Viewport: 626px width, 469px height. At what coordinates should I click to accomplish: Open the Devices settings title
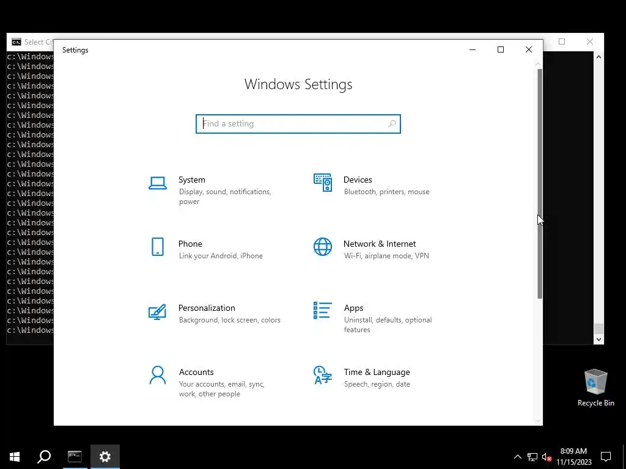(x=358, y=180)
